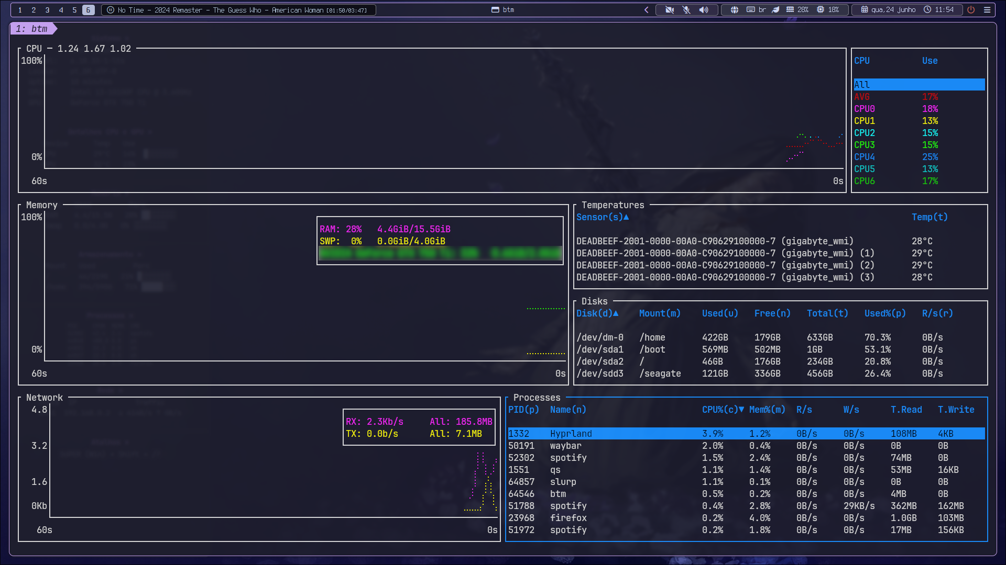
Task: Click the CPU chip 18% indicator
Action: 827,9
